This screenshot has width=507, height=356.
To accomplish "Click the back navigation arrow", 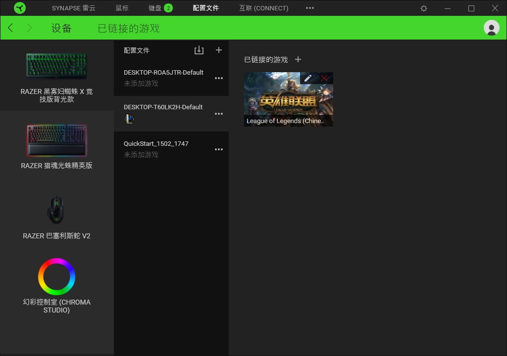I will 10,28.
